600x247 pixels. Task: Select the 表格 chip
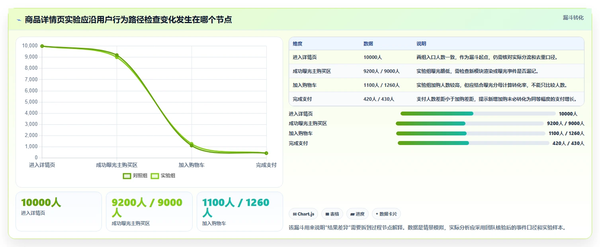coord(332,214)
